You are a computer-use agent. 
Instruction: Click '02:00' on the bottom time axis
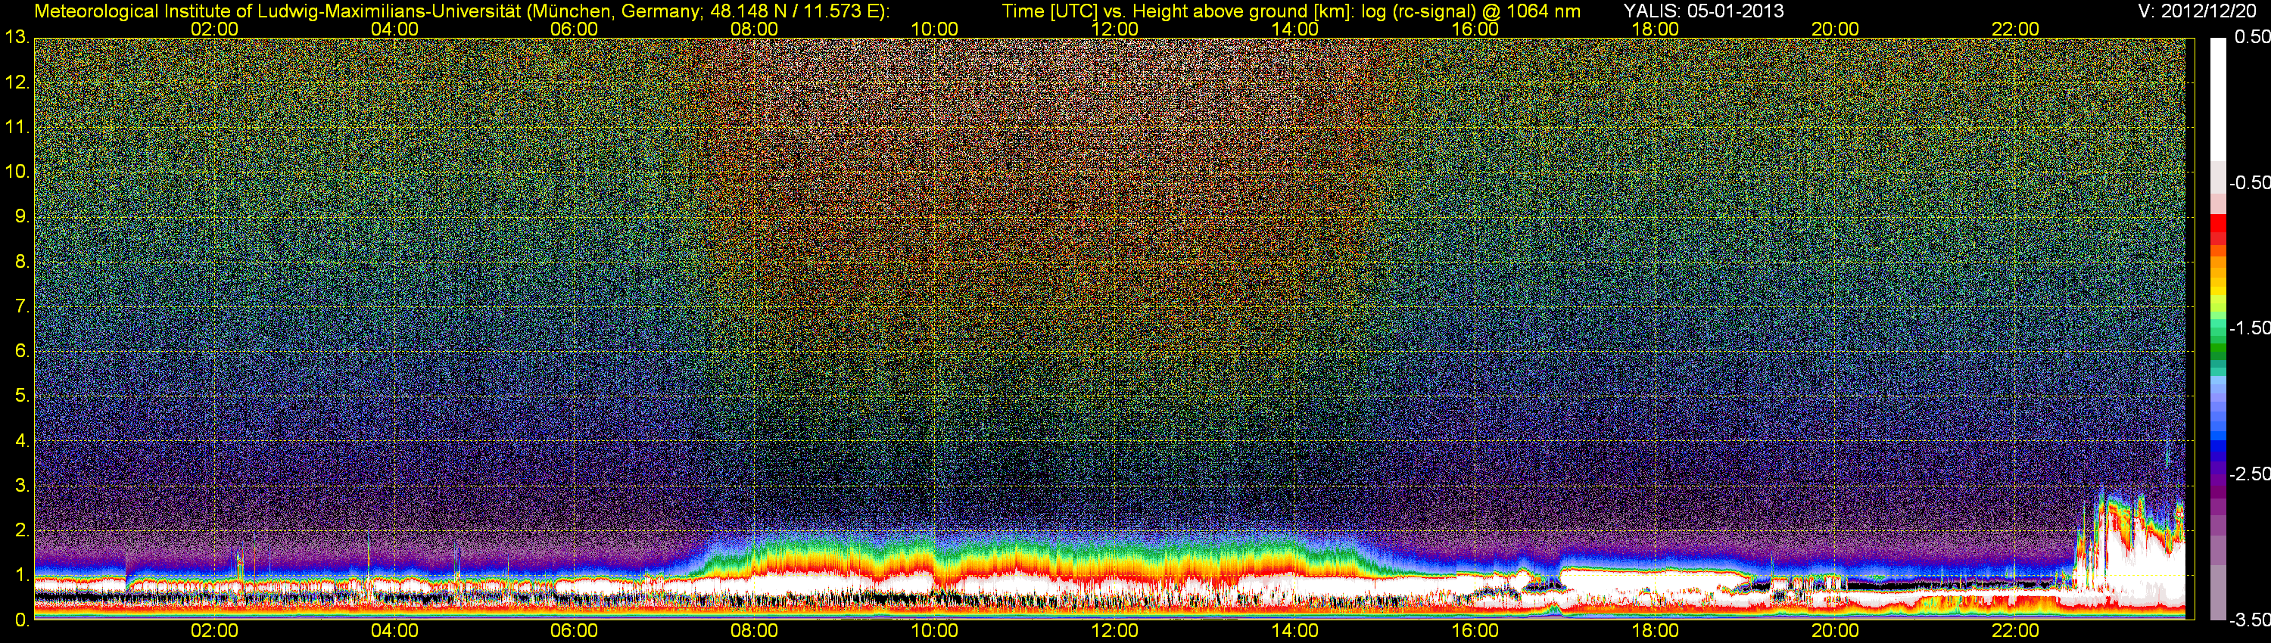(x=214, y=631)
